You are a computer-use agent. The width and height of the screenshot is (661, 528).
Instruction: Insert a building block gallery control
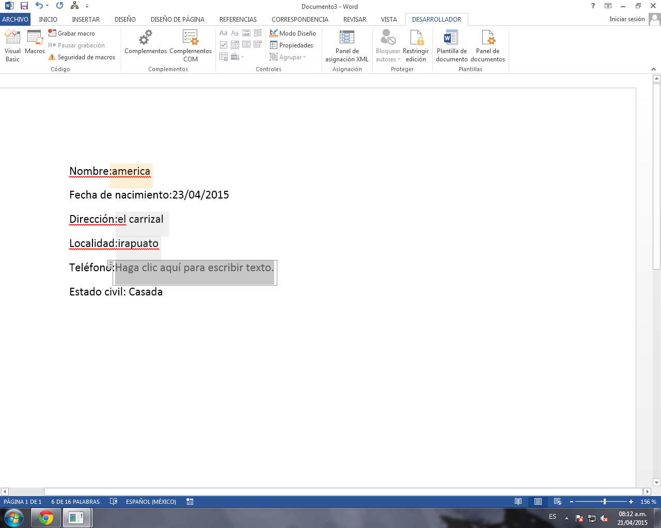(258, 33)
